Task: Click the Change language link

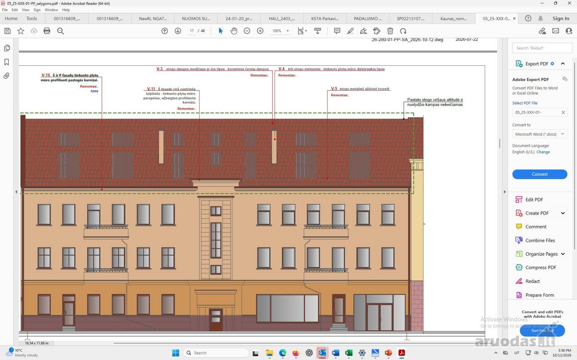Action: tap(543, 152)
